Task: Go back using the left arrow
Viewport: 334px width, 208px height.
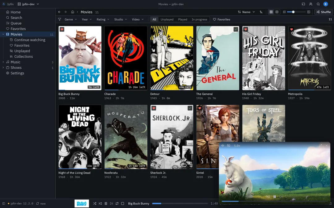Action: (x=59, y=12)
